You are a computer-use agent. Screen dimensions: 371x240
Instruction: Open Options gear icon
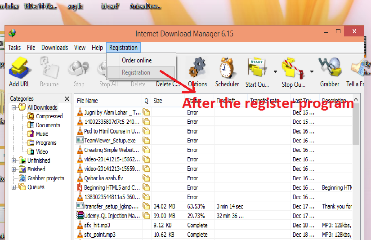click(197, 67)
